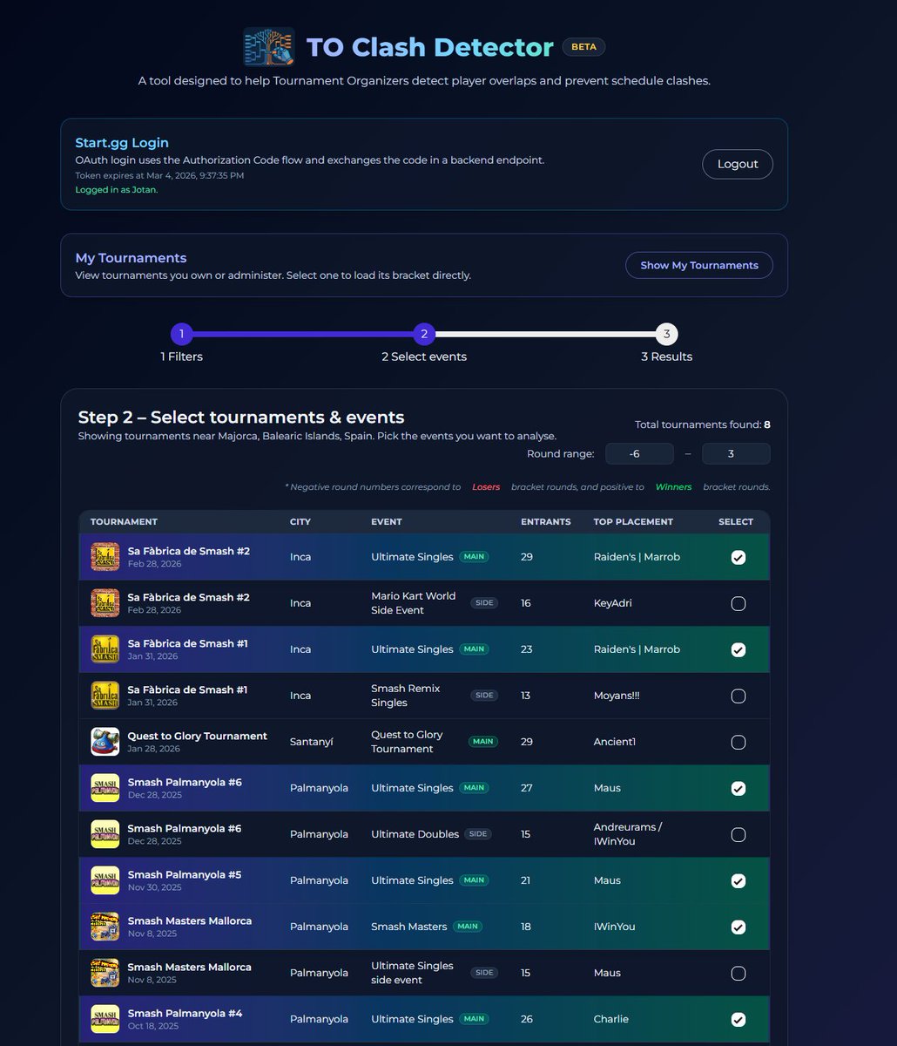Click SIDE badge on Ultimate Singles side event
The height and width of the screenshot is (1046, 897).
pyautogui.click(x=484, y=973)
